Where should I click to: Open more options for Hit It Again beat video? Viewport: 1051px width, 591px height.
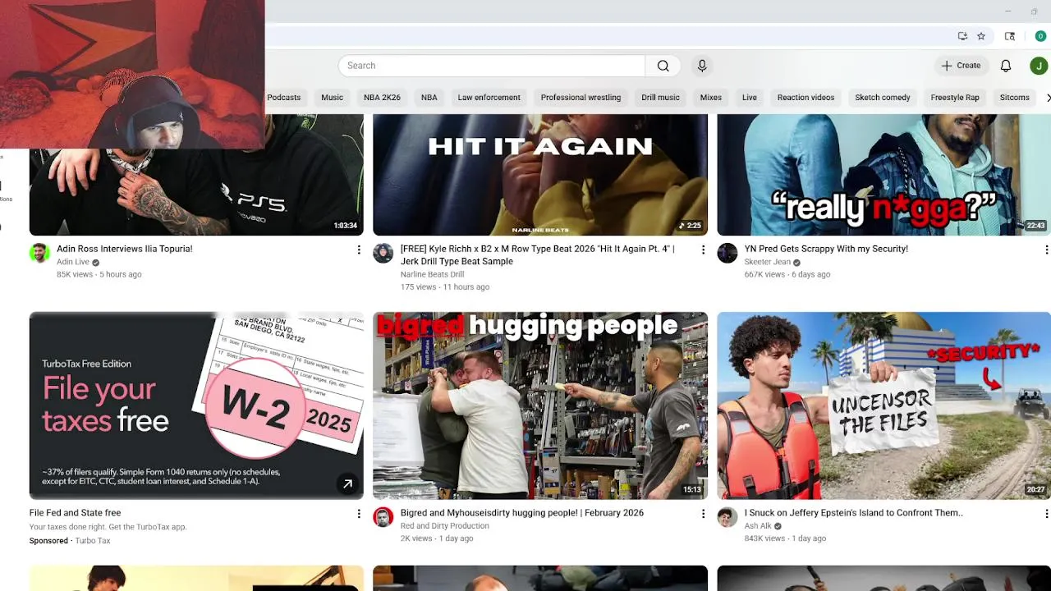(703, 250)
